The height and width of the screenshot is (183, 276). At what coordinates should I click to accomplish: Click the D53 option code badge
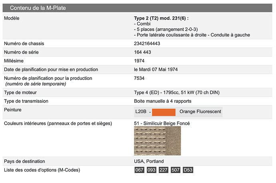pyautogui.click(x=188, y=170)
